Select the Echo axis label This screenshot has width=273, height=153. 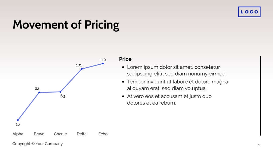pos(103,134)
